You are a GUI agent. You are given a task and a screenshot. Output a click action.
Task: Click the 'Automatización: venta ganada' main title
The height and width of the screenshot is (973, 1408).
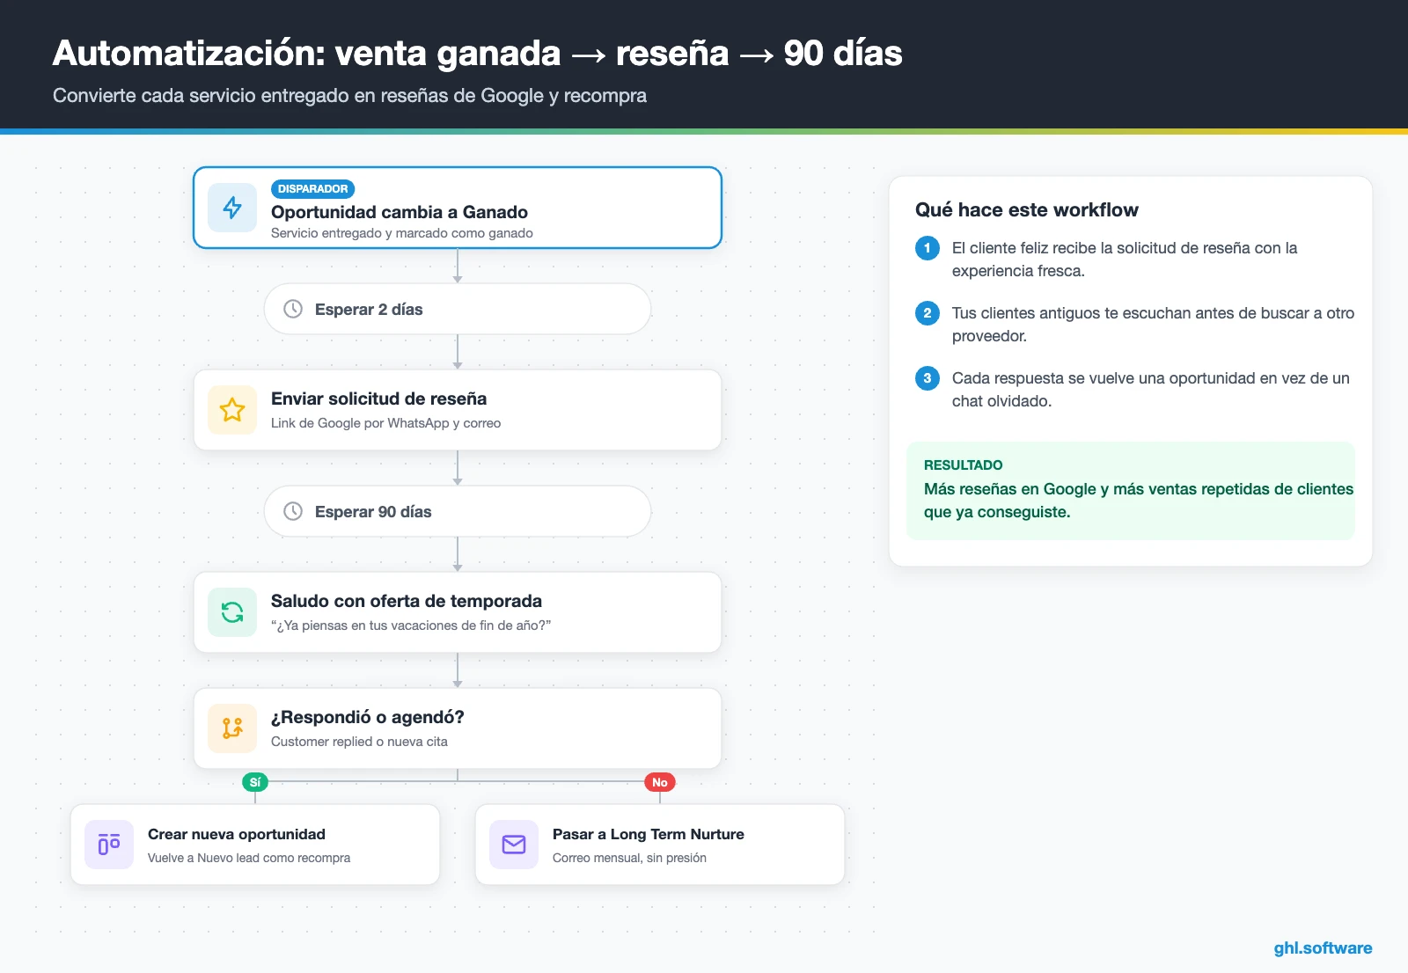478,53
